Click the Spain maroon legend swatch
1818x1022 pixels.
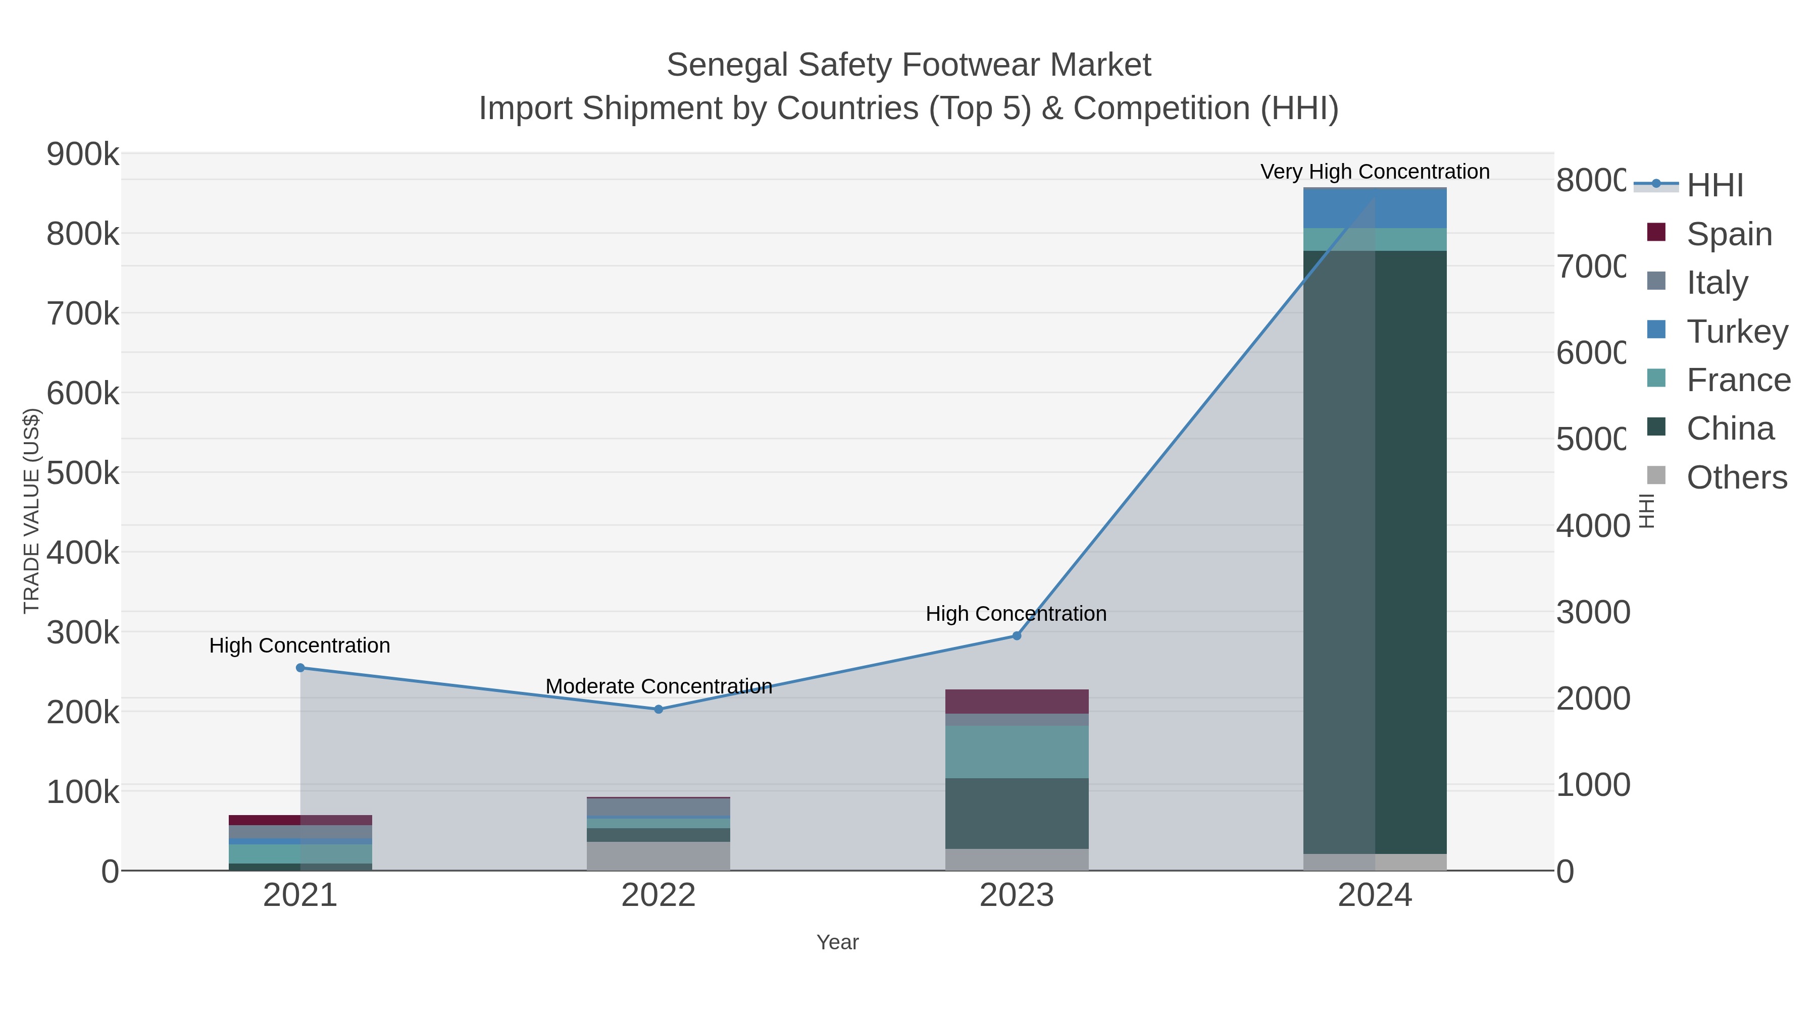click(1656, 232)
